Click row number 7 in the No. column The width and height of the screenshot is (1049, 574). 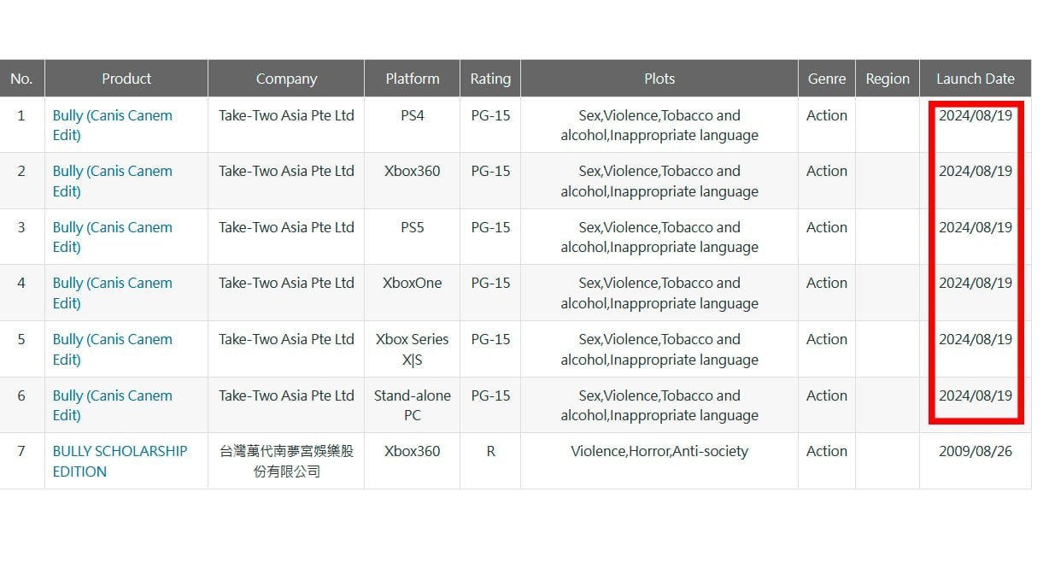[x=21, y=451]
